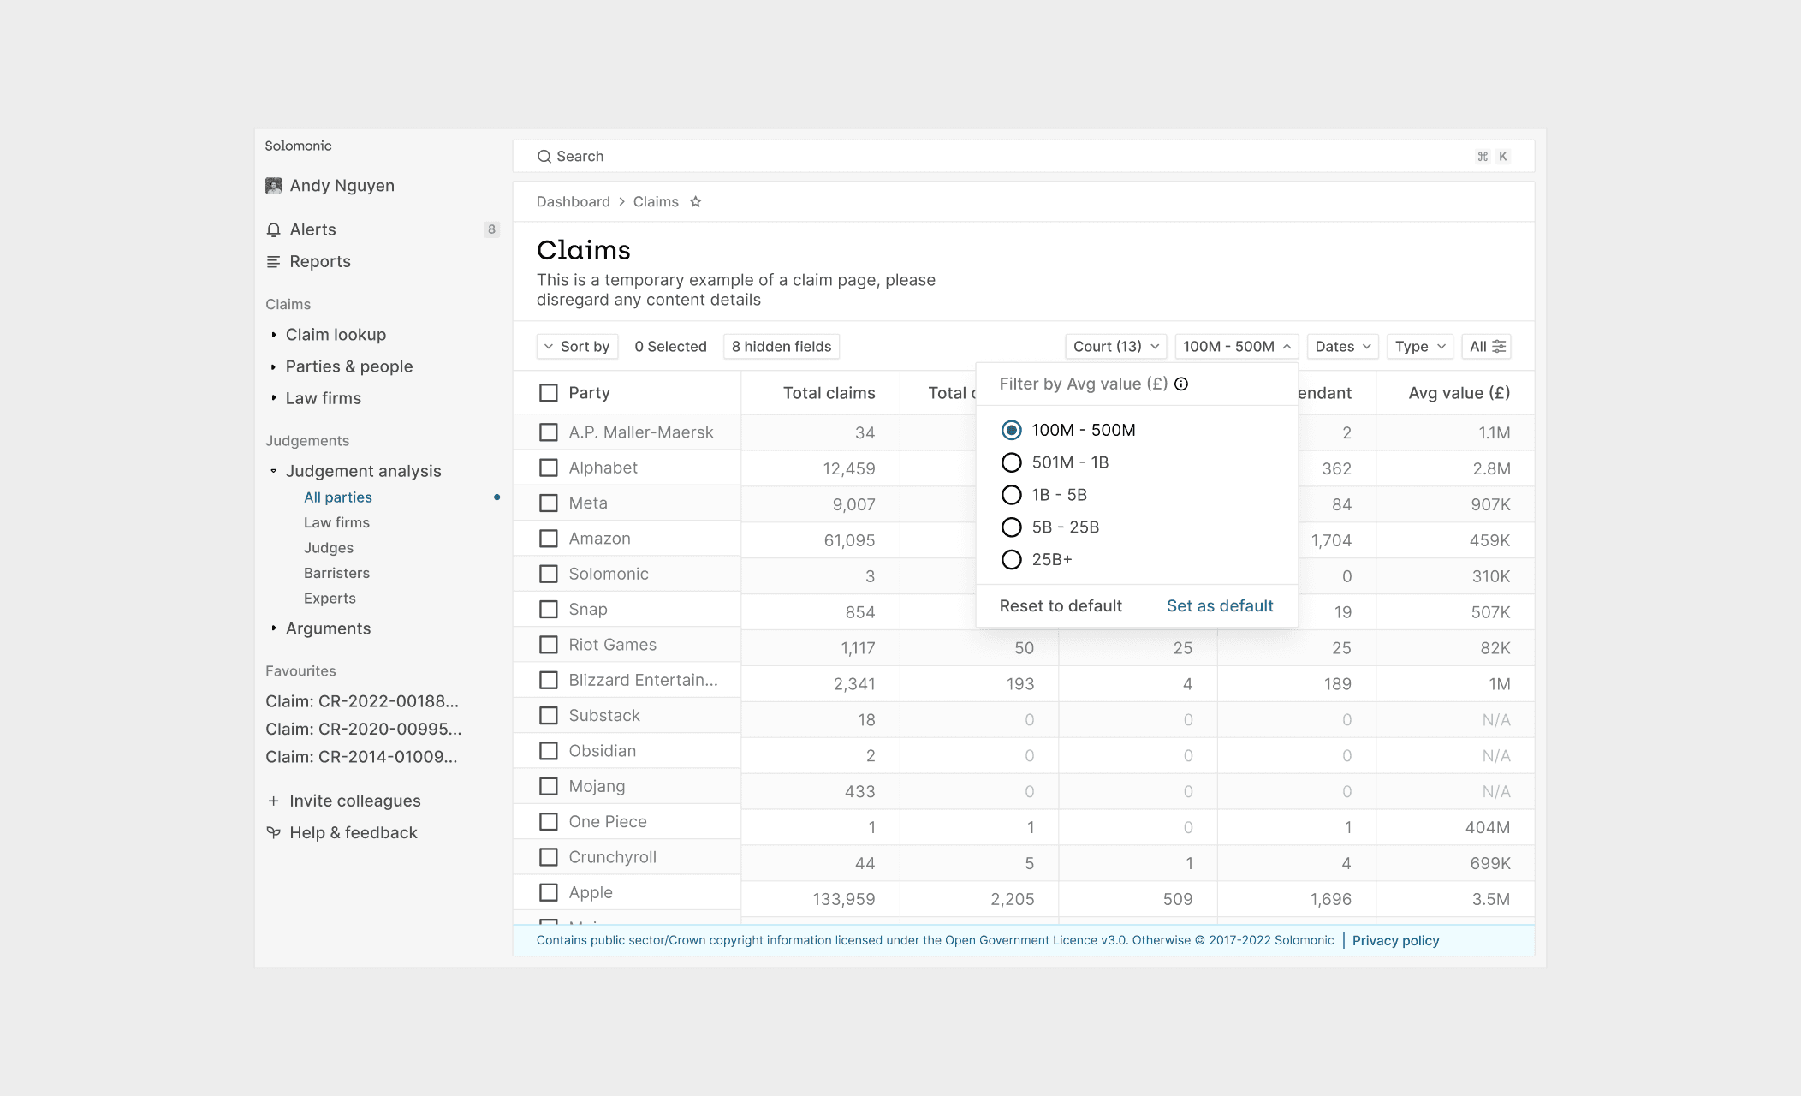Expand the Claim lookup tree item
This screenshot has height=1096, width=1801.
[x=336, y=335]
